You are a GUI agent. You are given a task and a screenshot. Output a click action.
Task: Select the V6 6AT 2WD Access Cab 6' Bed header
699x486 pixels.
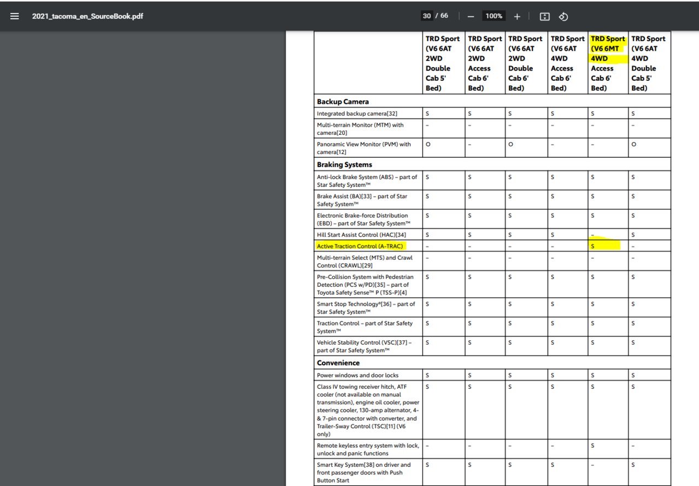484,63
